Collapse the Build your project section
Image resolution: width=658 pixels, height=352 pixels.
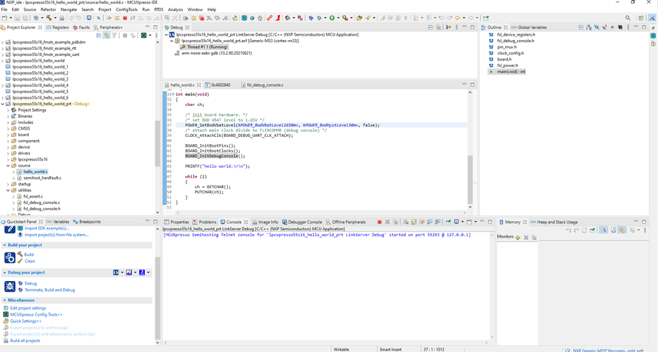(5, 245)
